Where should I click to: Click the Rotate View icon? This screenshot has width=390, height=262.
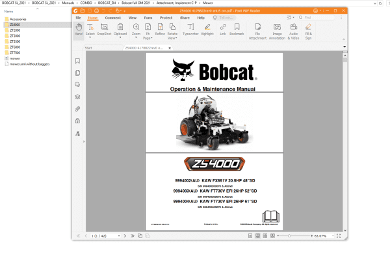[x=172, y=27]
